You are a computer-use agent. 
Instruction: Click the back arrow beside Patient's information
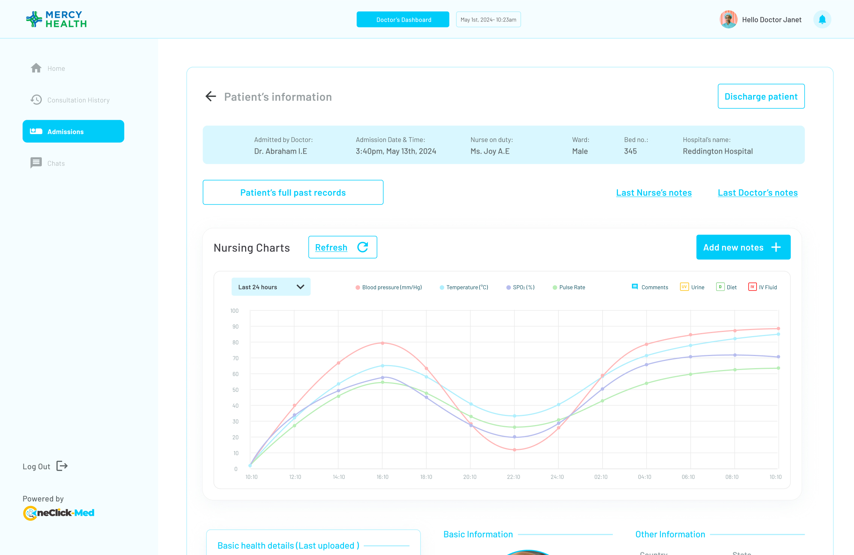(x=211, y=96)
